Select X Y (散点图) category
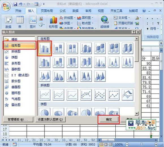The width and height of the screenshot is (164, 147). (19, 75)
